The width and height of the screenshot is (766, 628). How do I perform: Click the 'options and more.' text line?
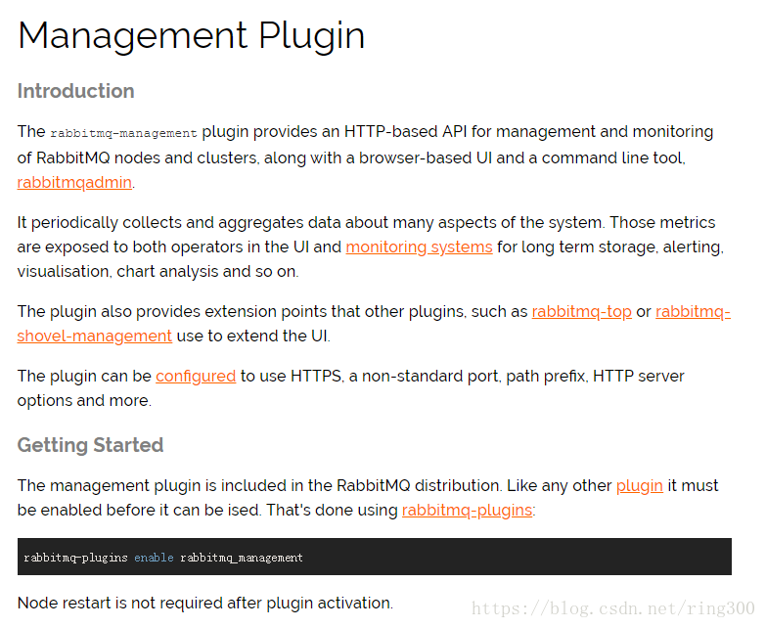tap(84, 400)
